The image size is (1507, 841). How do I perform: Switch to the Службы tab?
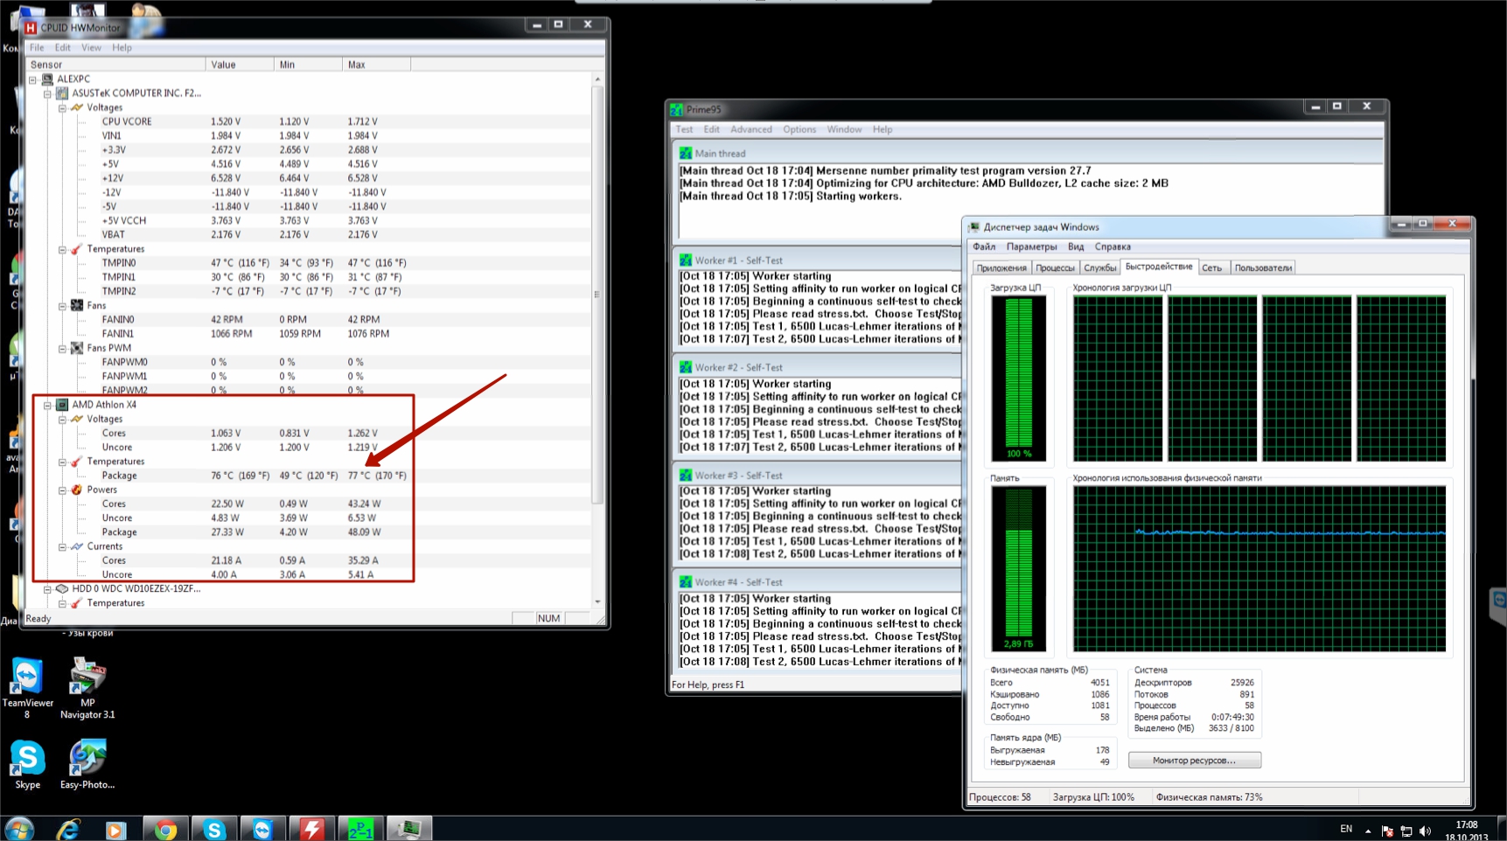tap(1100, 268)
